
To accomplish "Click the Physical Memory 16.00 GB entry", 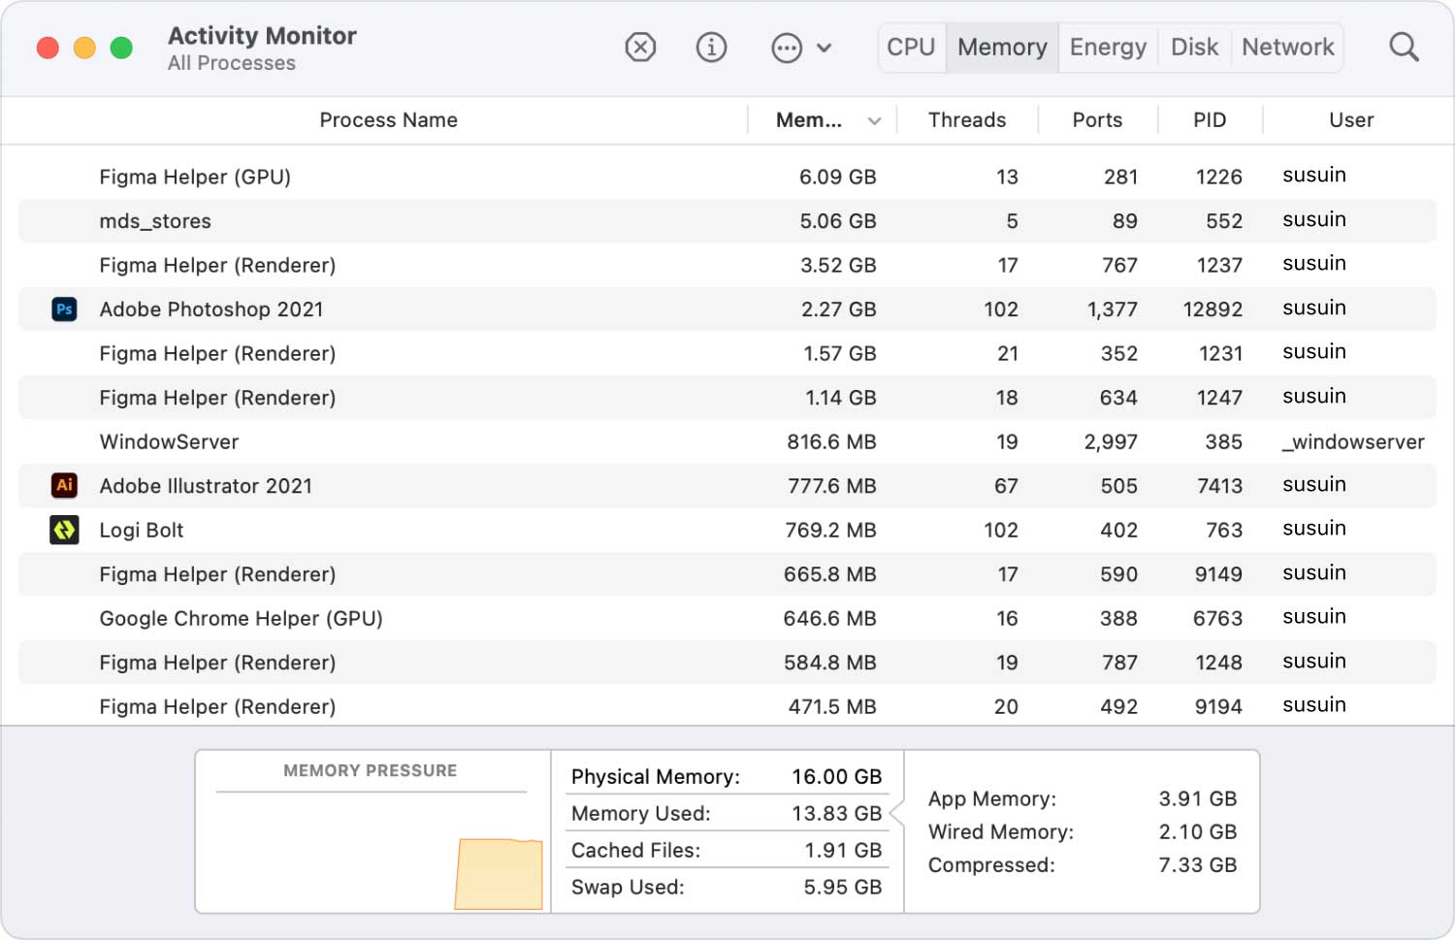I will pos(727,776).
